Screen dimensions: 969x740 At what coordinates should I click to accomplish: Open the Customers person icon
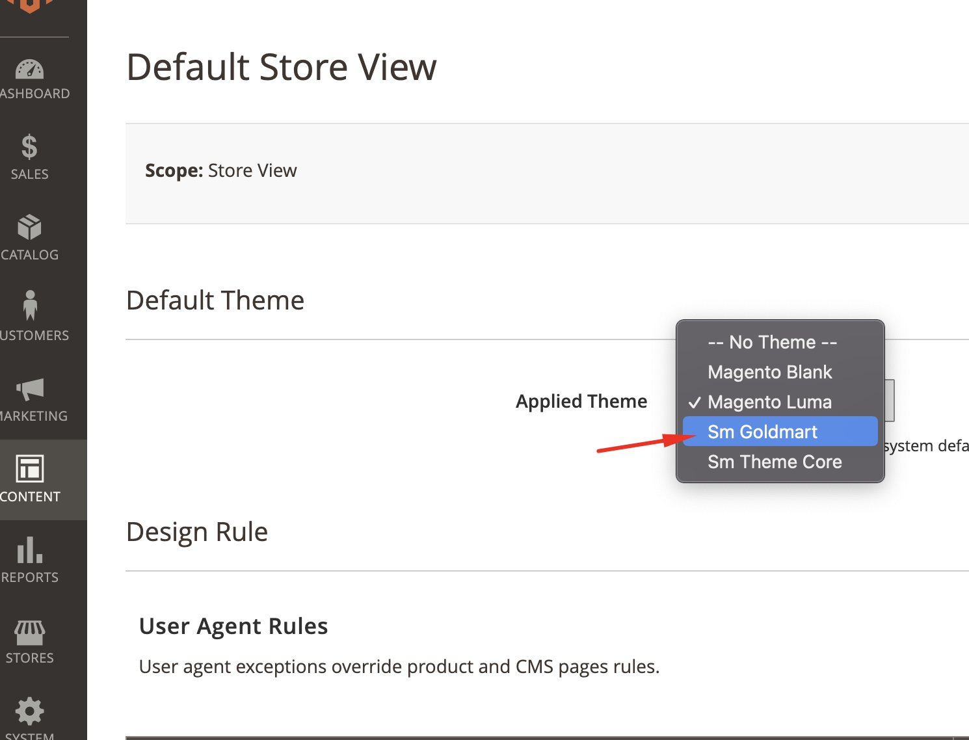click(30, 306)
